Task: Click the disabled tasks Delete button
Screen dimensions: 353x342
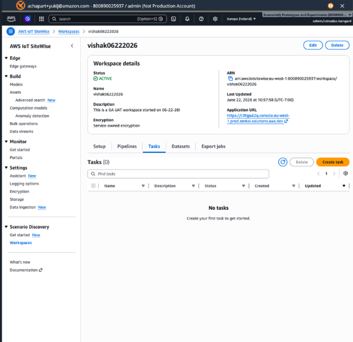Action: [302, 162]
